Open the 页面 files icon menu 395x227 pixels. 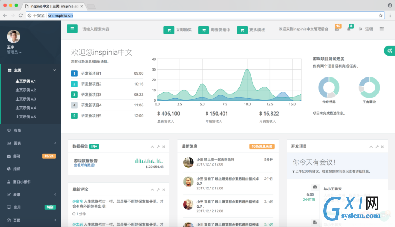tap(9, 220)
